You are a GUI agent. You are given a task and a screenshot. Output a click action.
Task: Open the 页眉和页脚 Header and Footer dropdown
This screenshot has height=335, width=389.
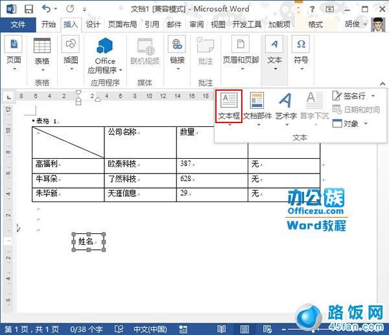pyautogui.click(x=241, y=54)
